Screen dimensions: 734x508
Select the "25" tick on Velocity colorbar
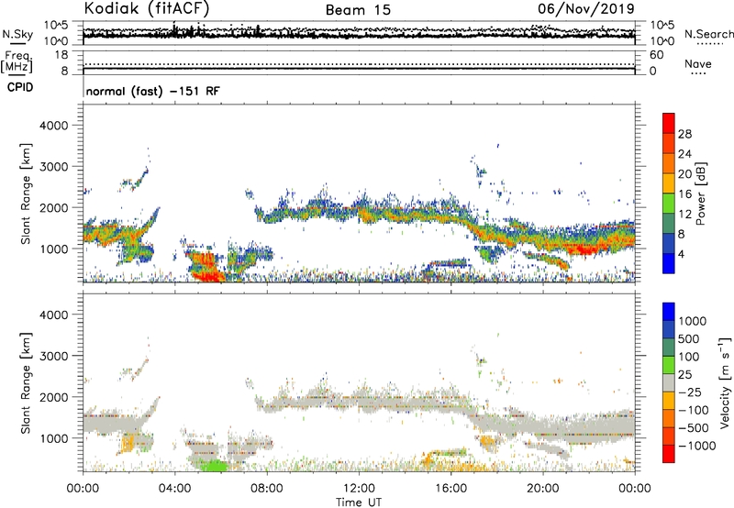[685, 374]
